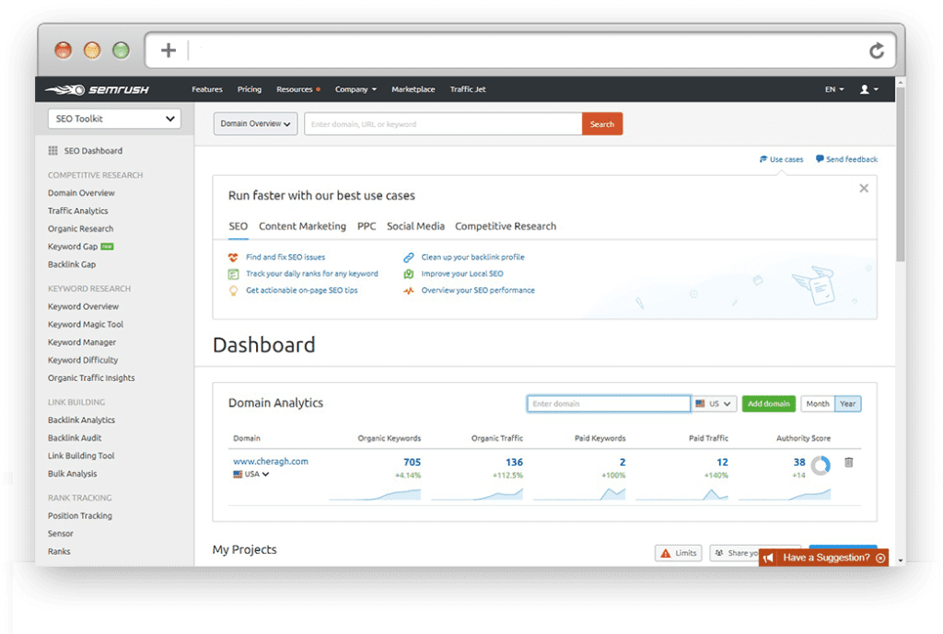Switch the chart range to Year
This screenshot has height=634, width=943.
(x=847, y=404)
